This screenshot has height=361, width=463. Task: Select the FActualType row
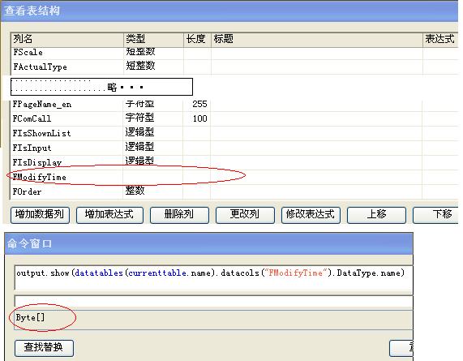point(234,67)
